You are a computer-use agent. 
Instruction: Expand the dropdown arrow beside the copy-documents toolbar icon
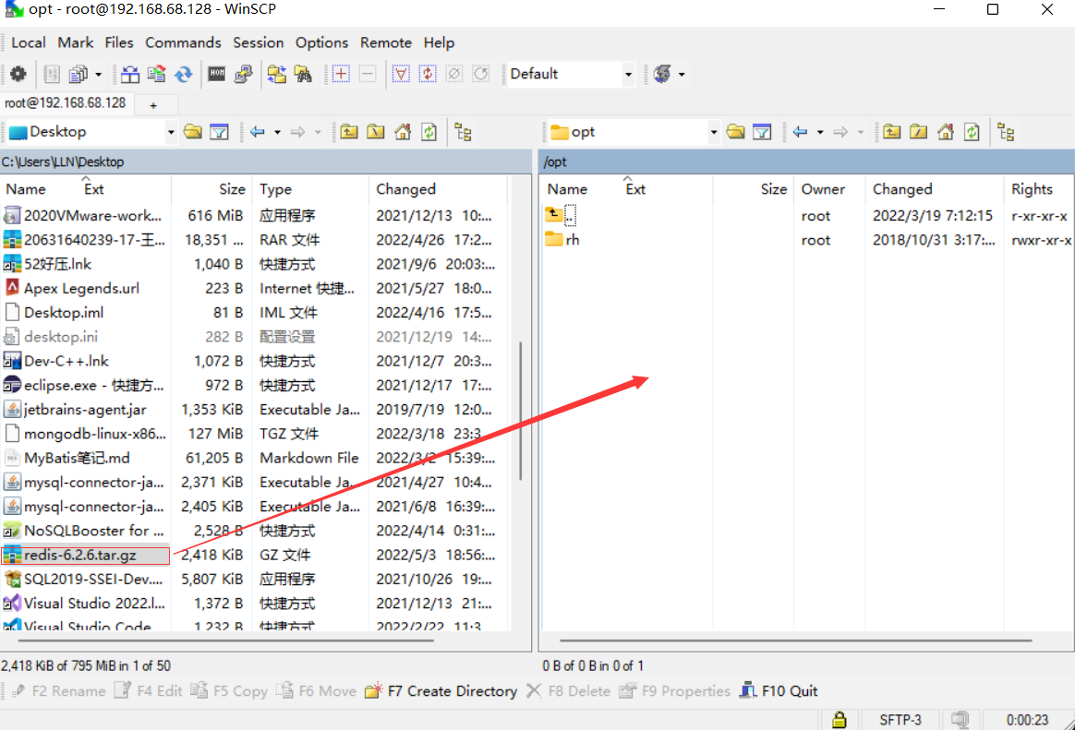[x=98, y=74]
